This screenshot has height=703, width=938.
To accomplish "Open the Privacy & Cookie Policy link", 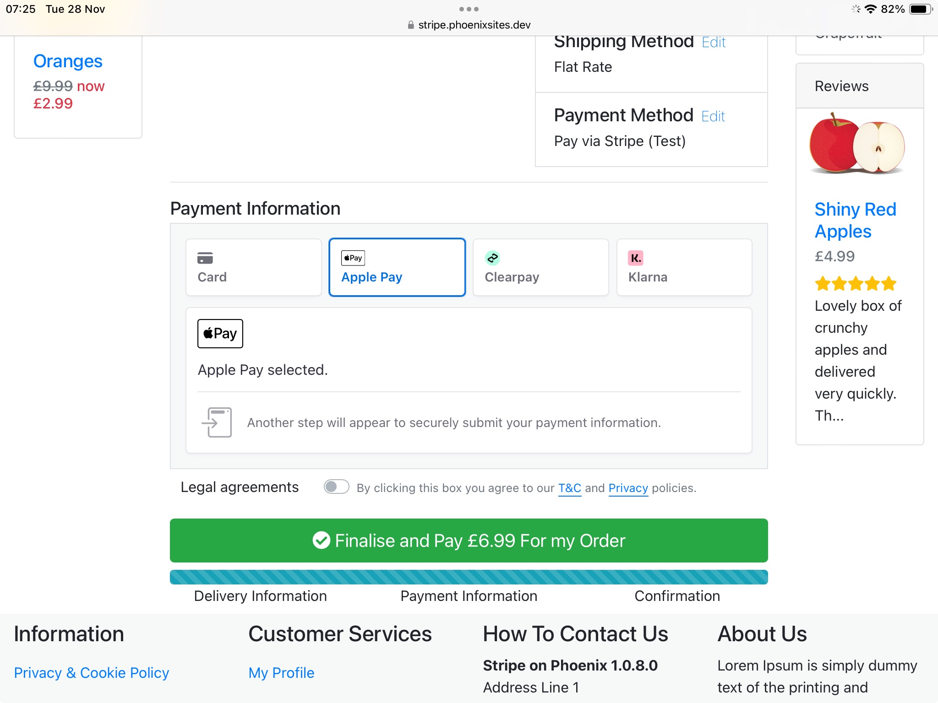I will 92,673.
